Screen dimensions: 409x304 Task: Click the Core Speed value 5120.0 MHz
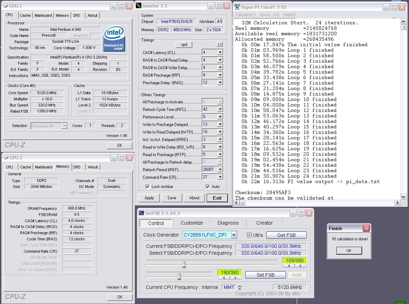(47, 93)
